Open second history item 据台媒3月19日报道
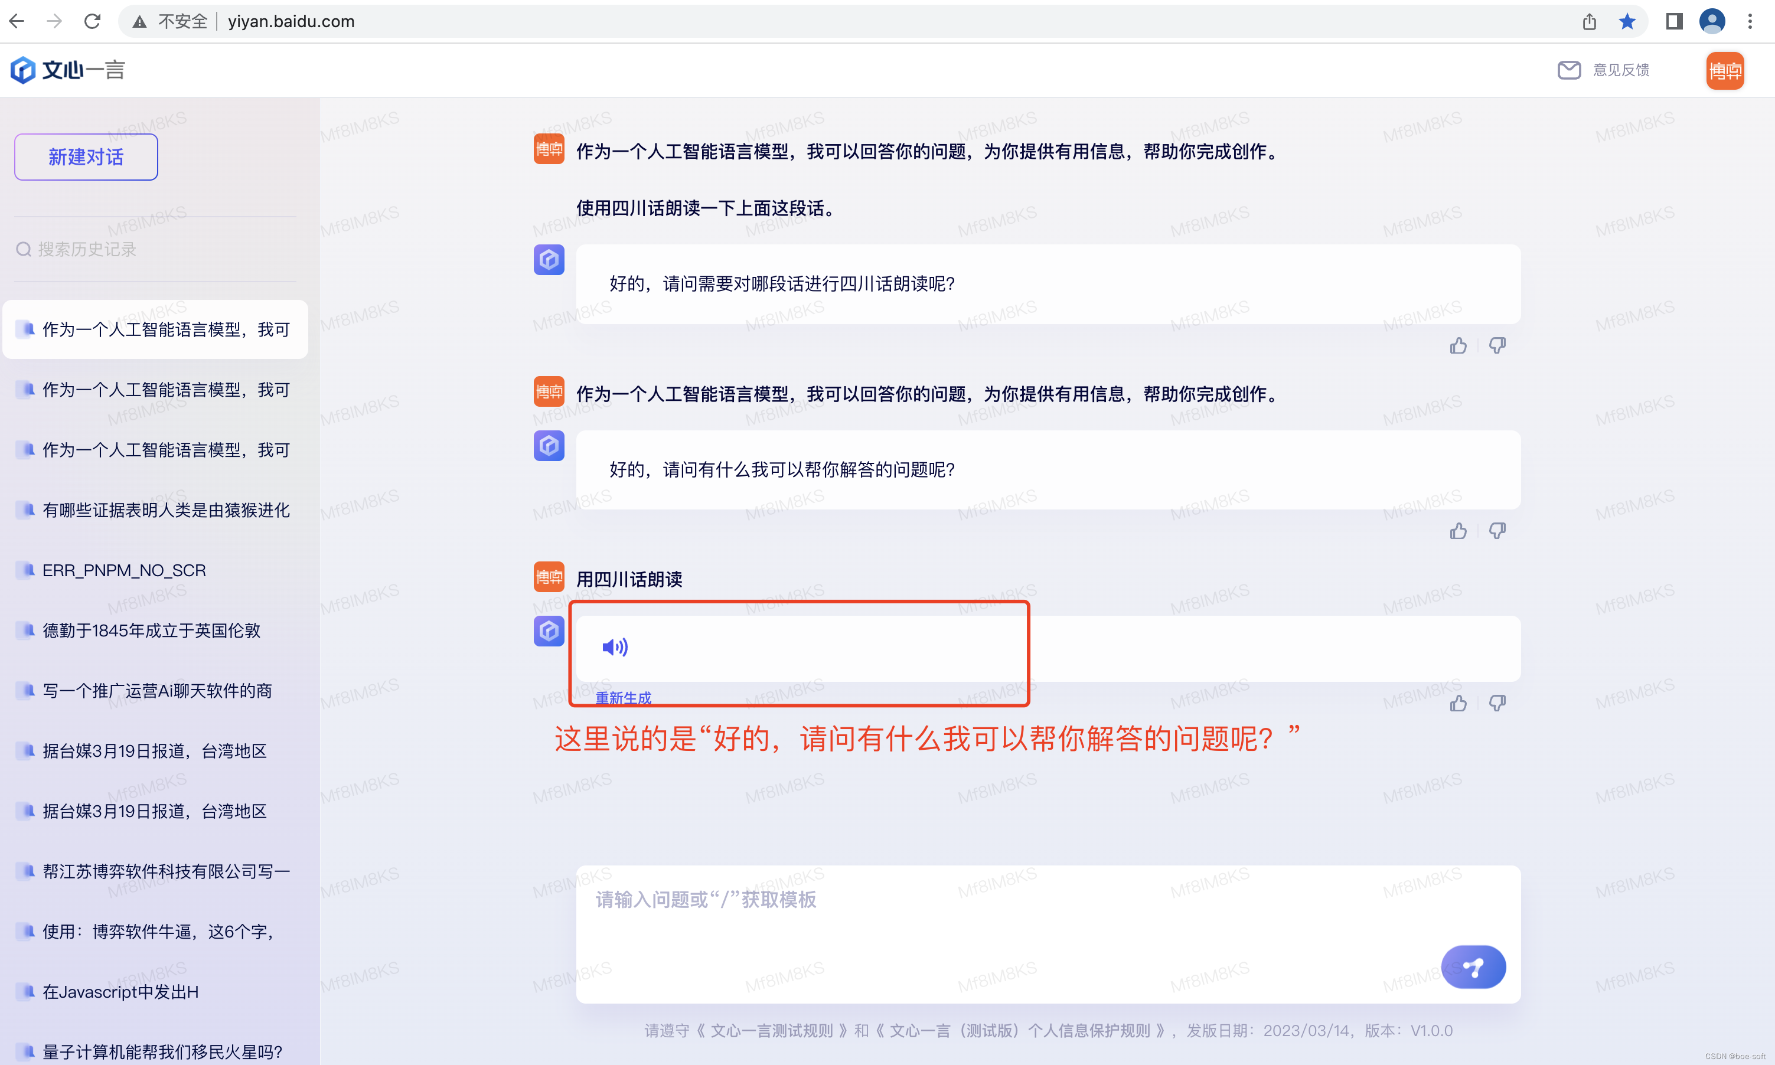1775x1065 pixels. tap(156, 811)
